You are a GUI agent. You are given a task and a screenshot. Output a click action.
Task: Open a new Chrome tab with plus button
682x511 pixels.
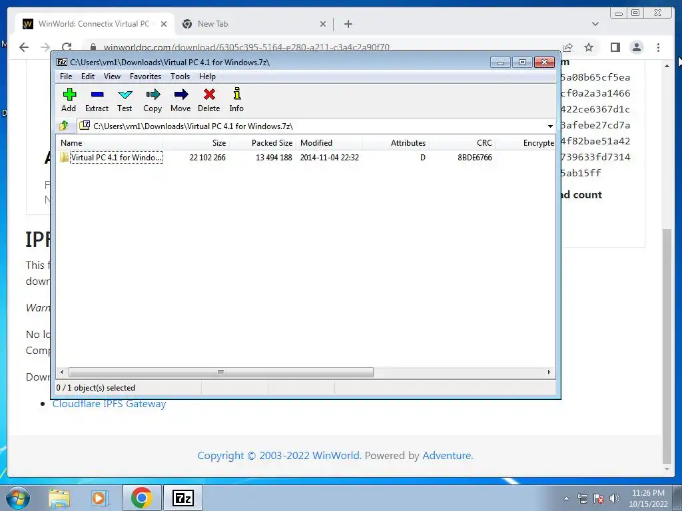tap(348, 25)
